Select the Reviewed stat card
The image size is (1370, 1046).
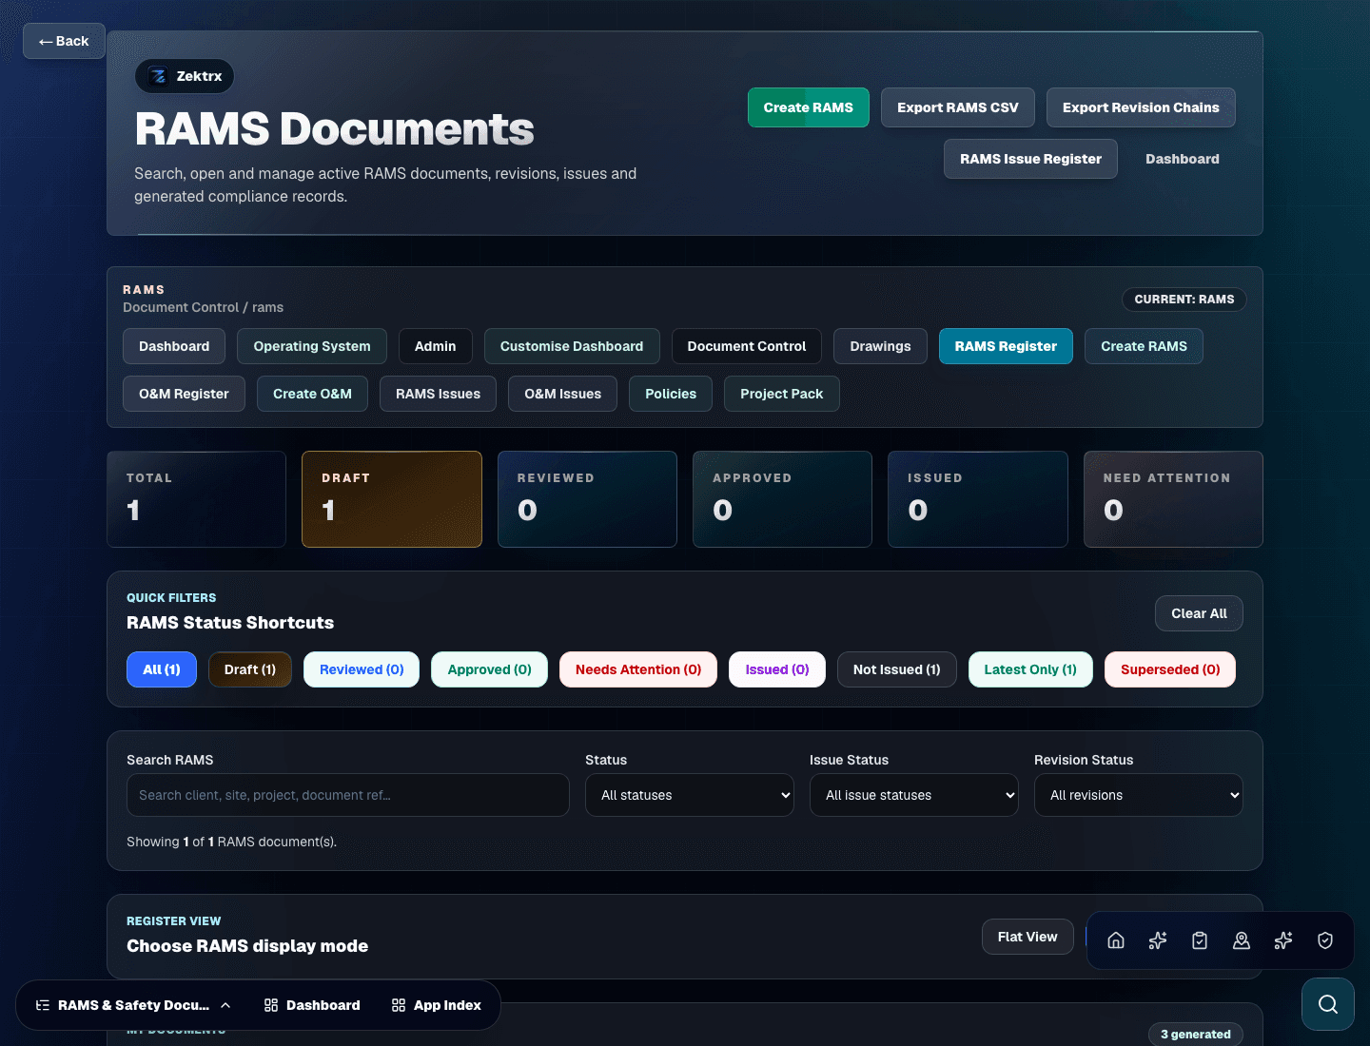click(x=587, y=499)
